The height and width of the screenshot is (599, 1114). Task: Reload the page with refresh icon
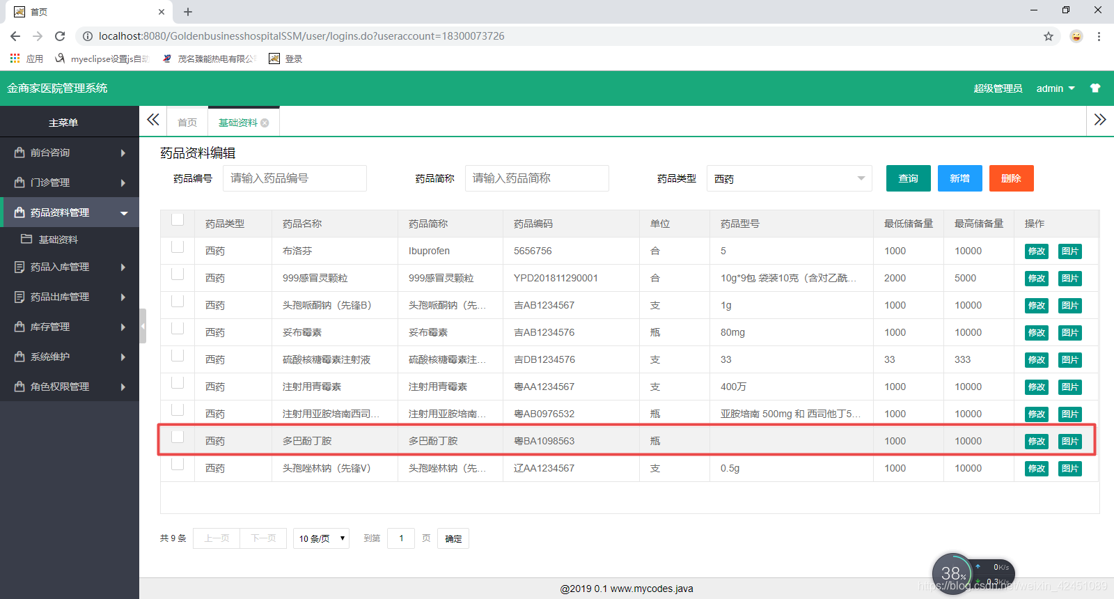60,36
